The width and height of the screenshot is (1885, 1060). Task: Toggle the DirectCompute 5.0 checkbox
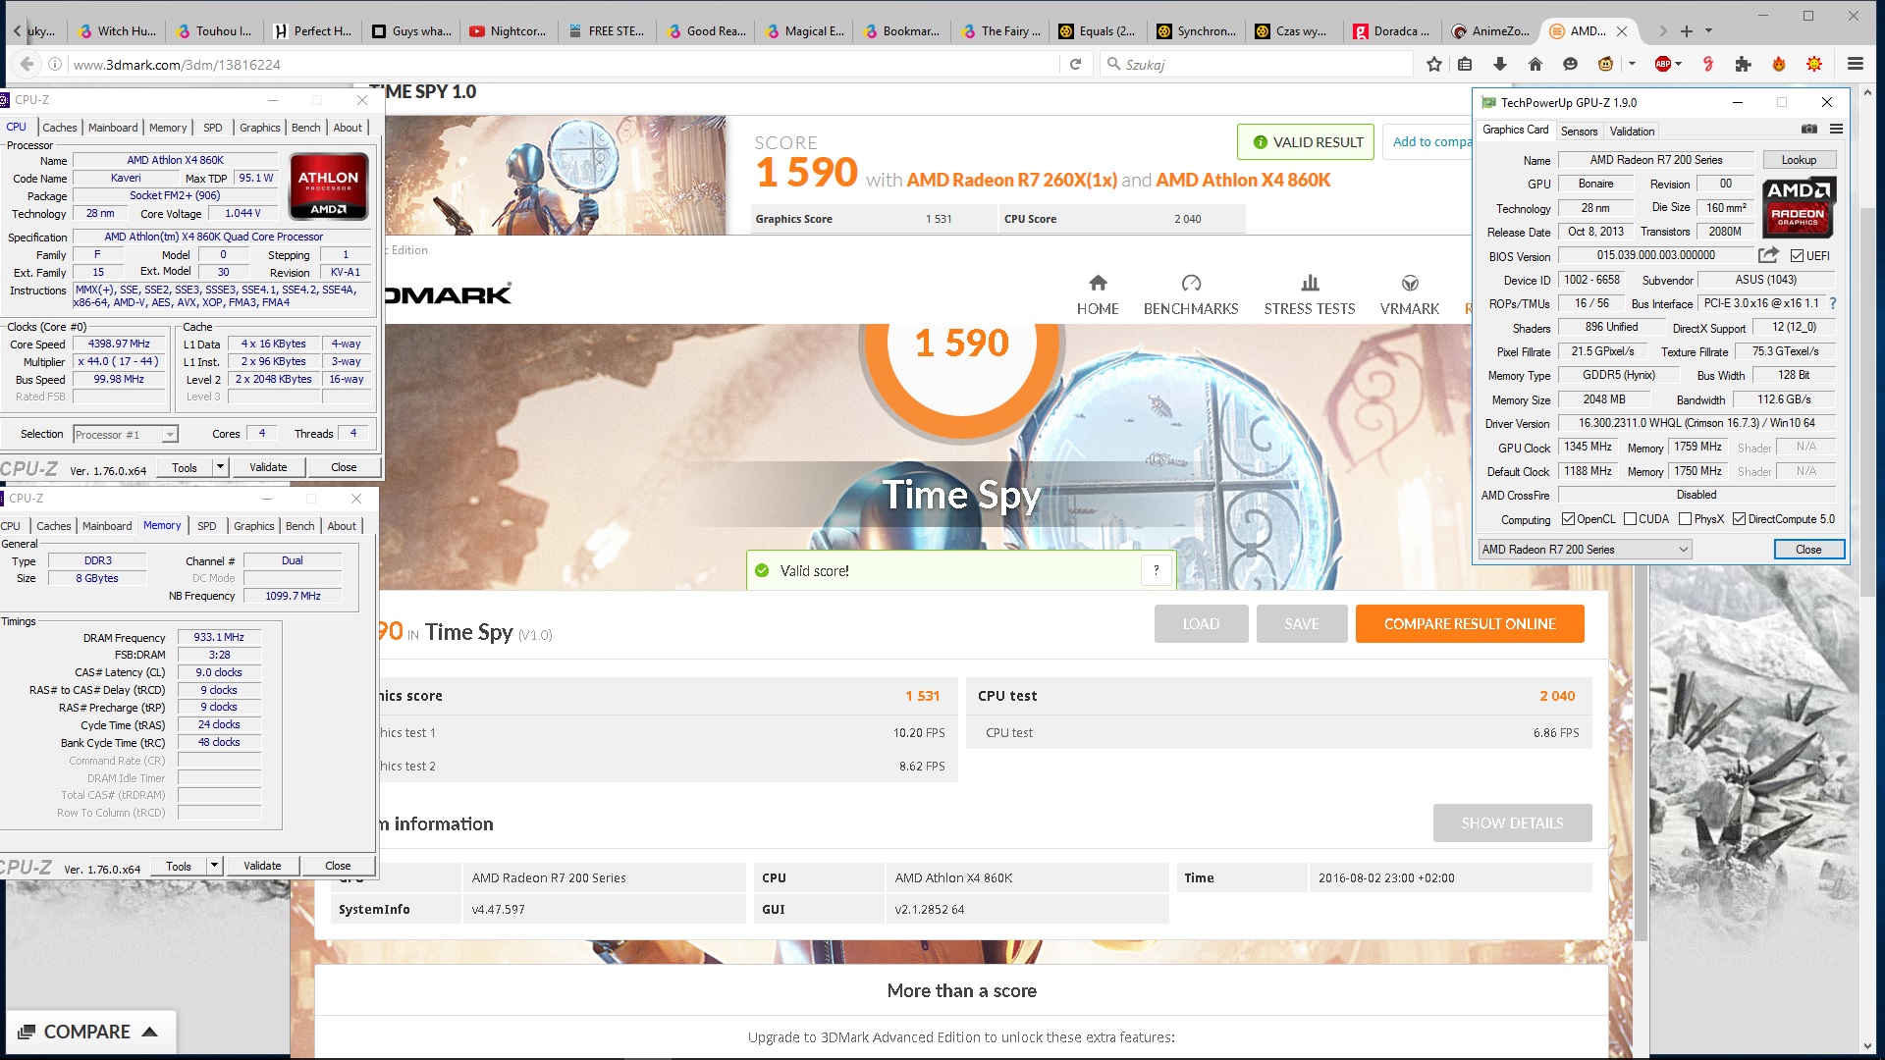pyautogui.click(x=1739, y=519)
